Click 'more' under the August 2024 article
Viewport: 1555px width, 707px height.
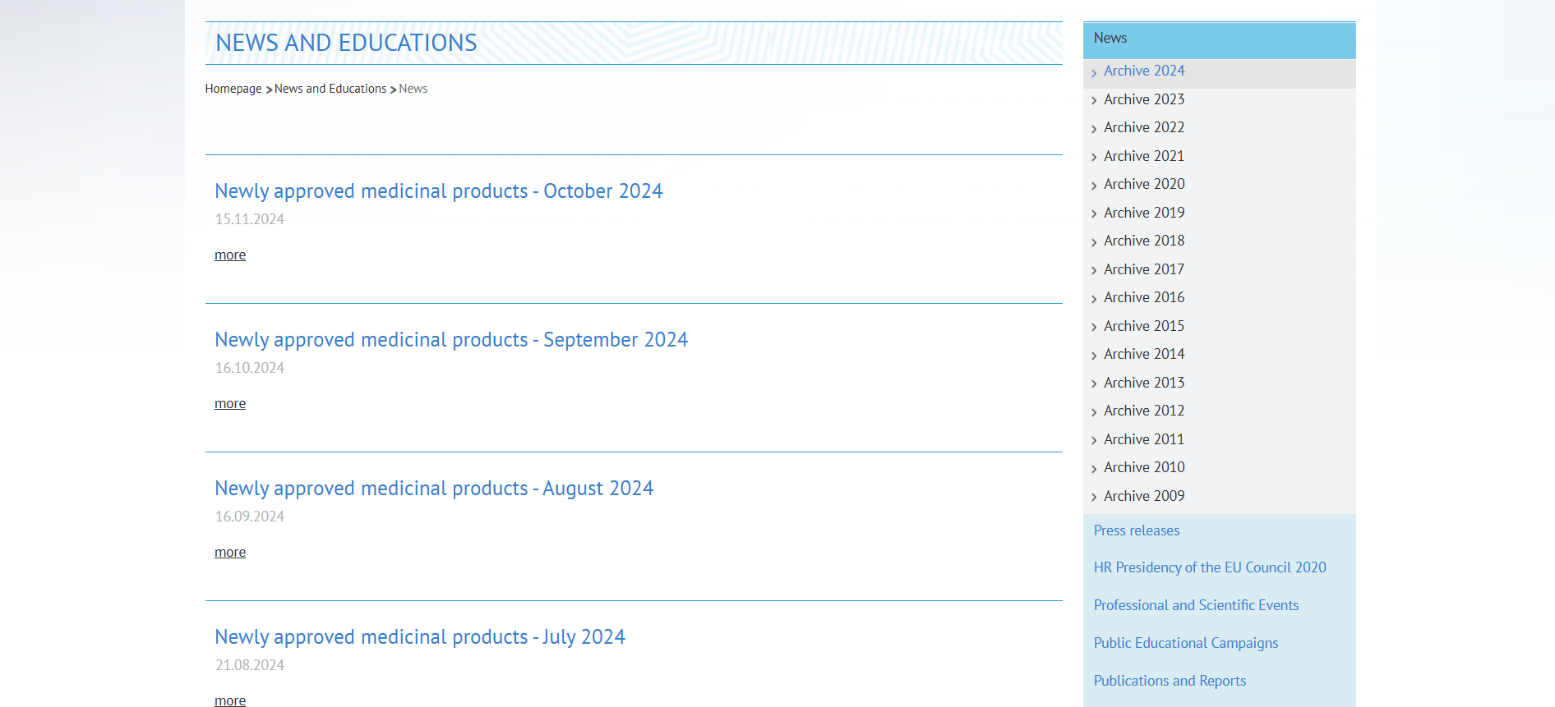[230, 553]
